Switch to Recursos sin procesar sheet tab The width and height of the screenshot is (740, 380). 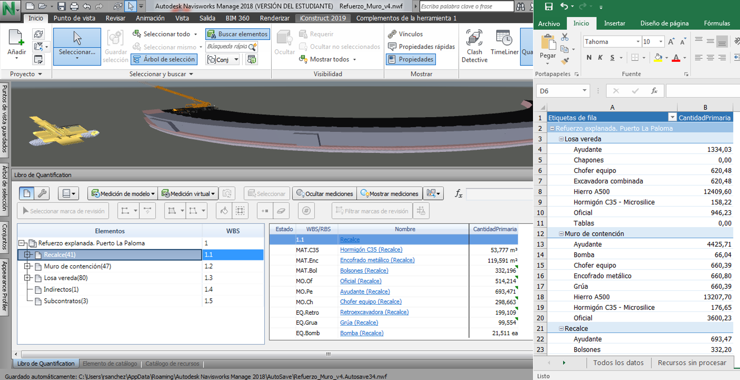click(692, 363)
